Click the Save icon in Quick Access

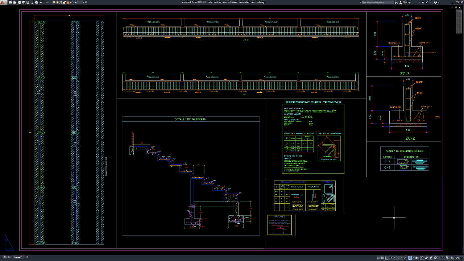pos(19,2)
